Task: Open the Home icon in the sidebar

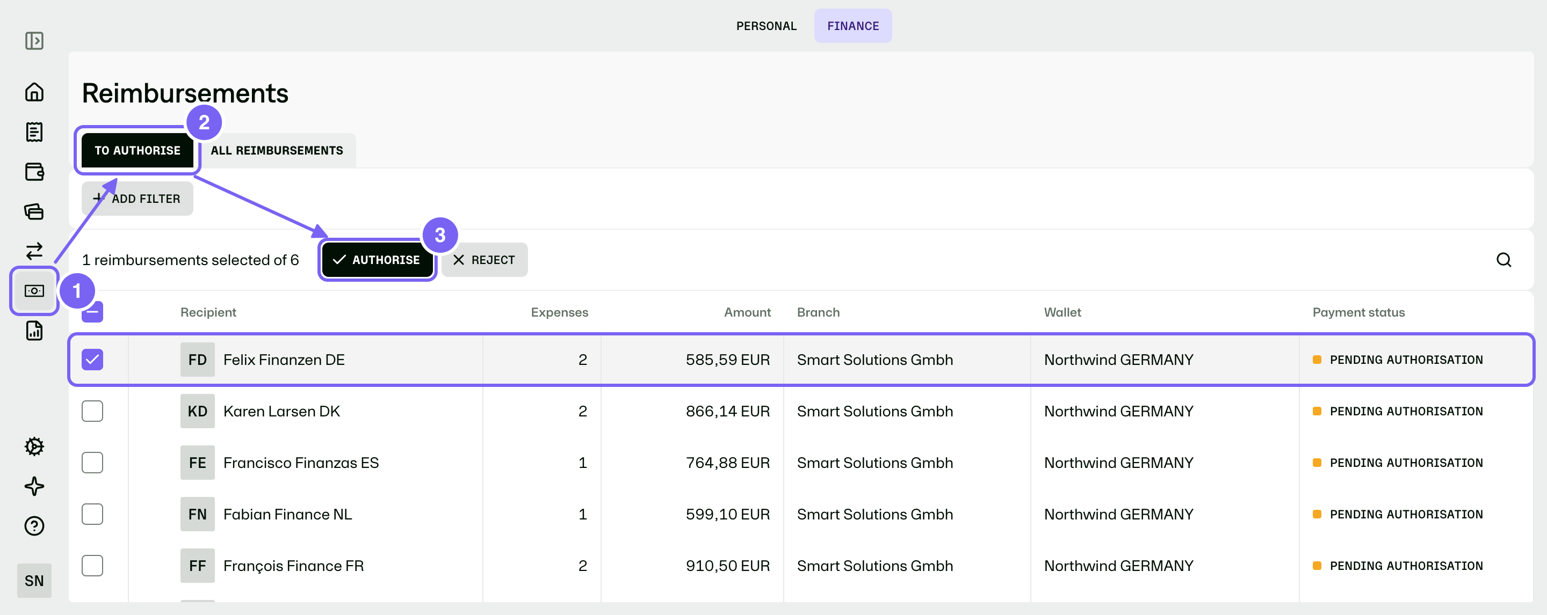Action: pos(34,92)
